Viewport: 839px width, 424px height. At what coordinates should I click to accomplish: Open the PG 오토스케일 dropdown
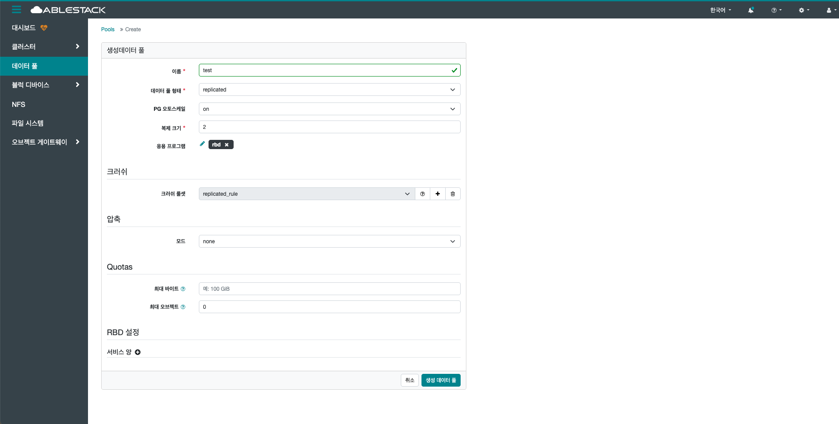[x=330, y=109]
